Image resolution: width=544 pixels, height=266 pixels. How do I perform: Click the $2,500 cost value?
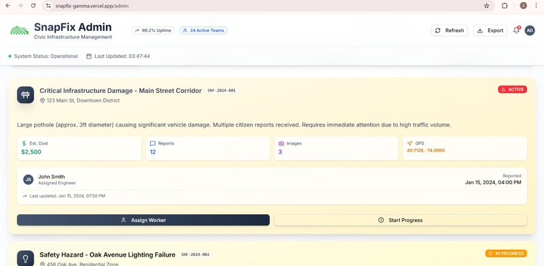click(x=31, y=152)
